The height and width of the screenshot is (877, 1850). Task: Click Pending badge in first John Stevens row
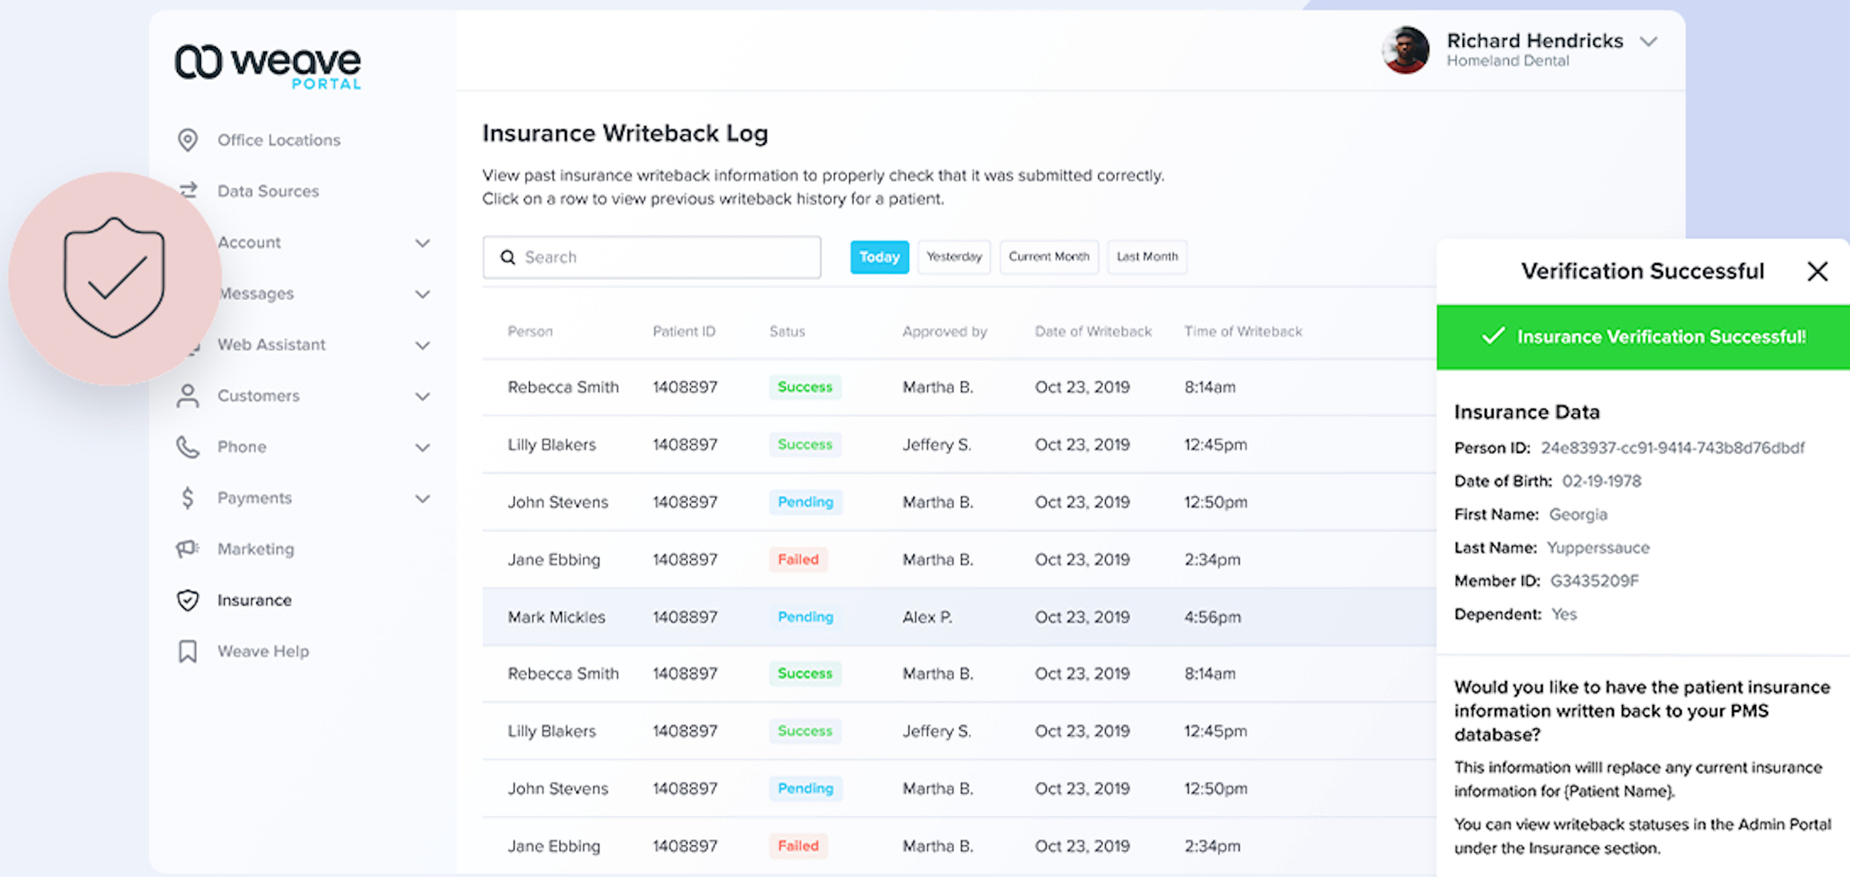point(805,502)
